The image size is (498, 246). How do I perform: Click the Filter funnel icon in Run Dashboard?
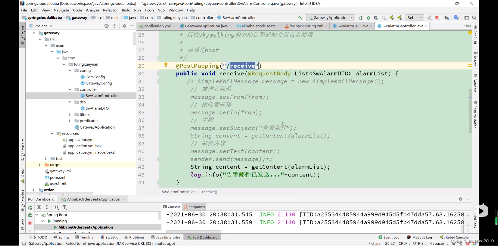tap(65, 207)
